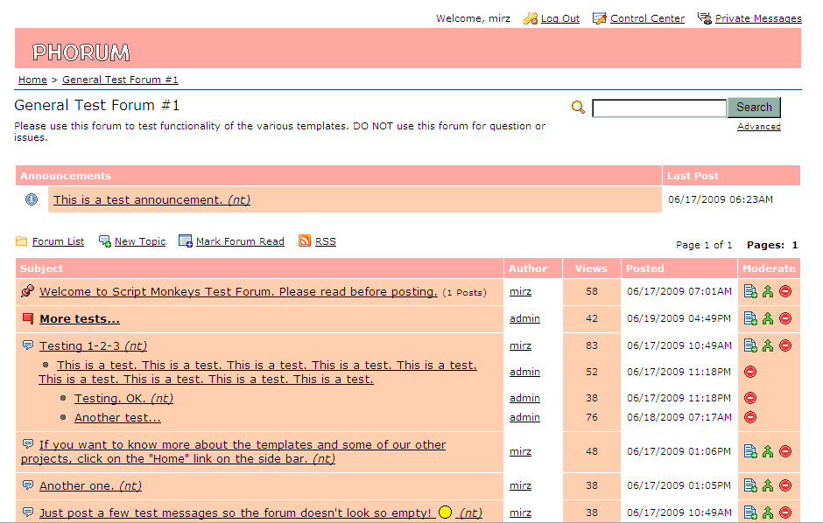This screenshot has width=823, height=523.
Task: Click the green tree icon in the More tests row
Action: [x=768, y=318]
